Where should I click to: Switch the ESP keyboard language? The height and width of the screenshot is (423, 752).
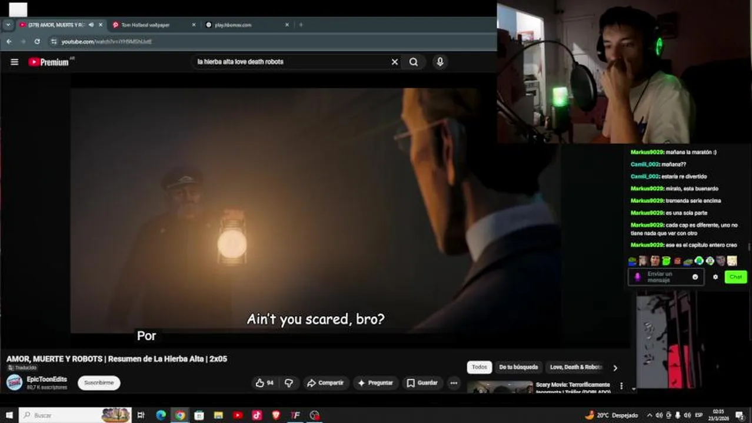(699, 415)
